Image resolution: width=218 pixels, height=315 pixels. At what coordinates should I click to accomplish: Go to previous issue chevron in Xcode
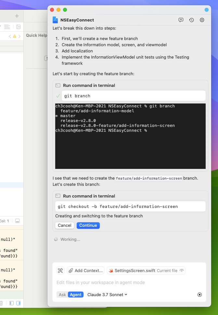pos(10,36)
